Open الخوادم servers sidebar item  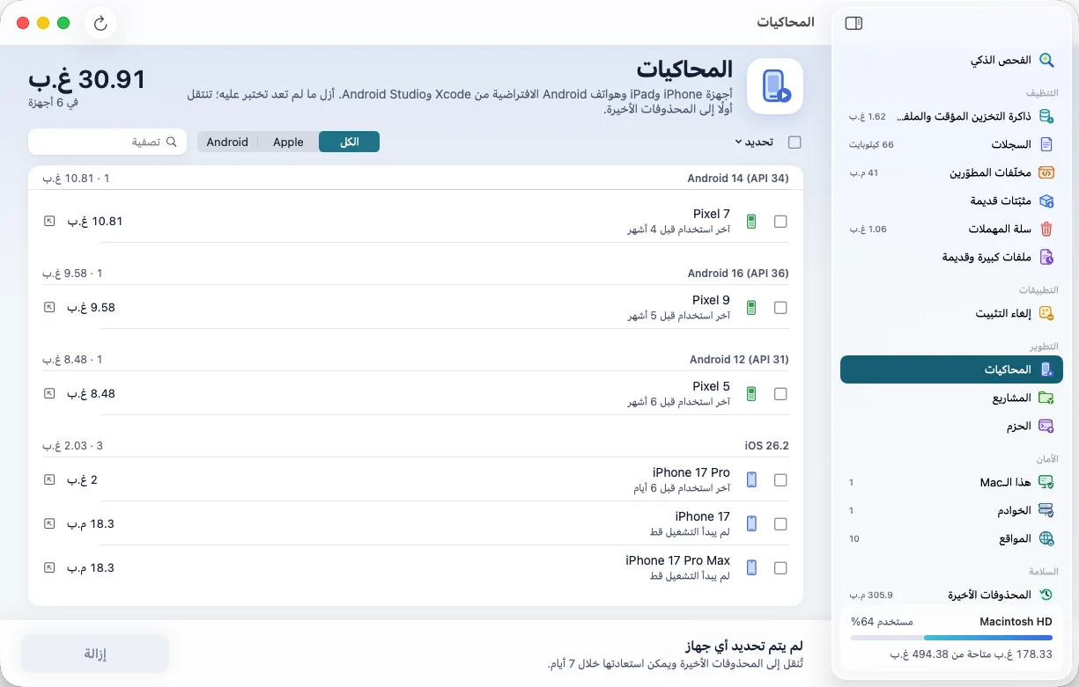(x=951, y=510)
